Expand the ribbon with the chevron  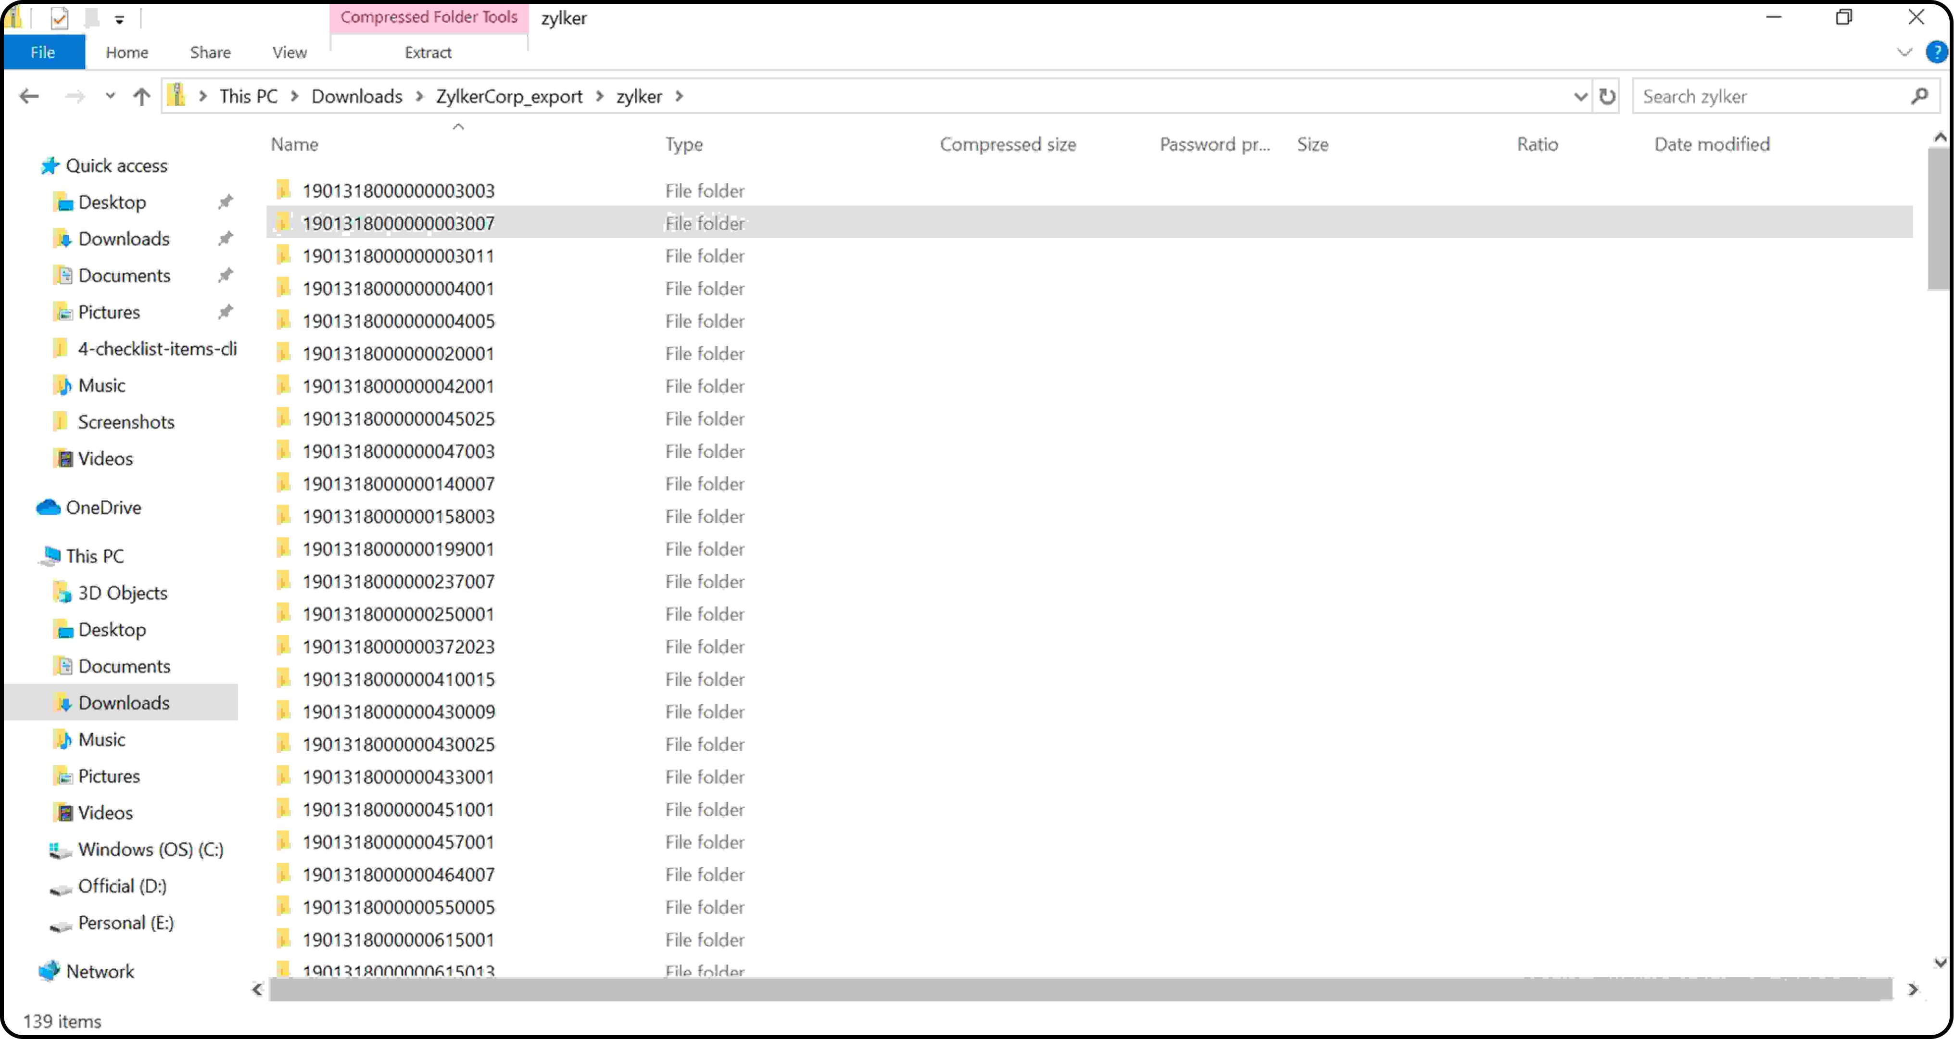(x=1904, y=52)
